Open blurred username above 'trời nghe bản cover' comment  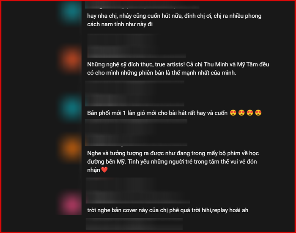click(x=138, y=191)
